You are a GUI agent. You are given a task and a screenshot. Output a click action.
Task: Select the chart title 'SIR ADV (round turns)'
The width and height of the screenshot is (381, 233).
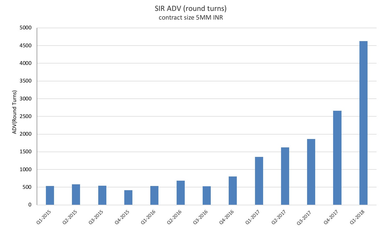[191, 9]
